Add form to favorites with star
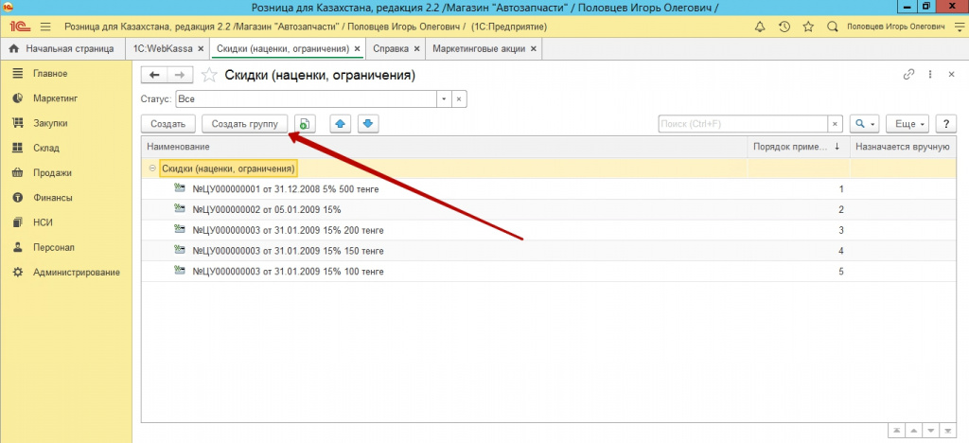969x443 pixels. pos(209,76)
